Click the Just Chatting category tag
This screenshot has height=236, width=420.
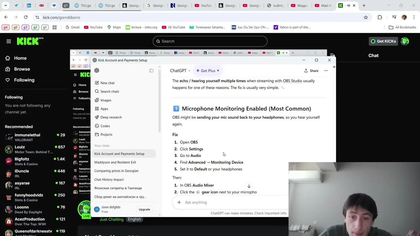click(112, 219)
